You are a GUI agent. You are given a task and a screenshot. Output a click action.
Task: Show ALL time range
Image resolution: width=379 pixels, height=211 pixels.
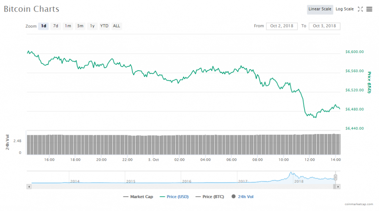click(x=117, y=26)
